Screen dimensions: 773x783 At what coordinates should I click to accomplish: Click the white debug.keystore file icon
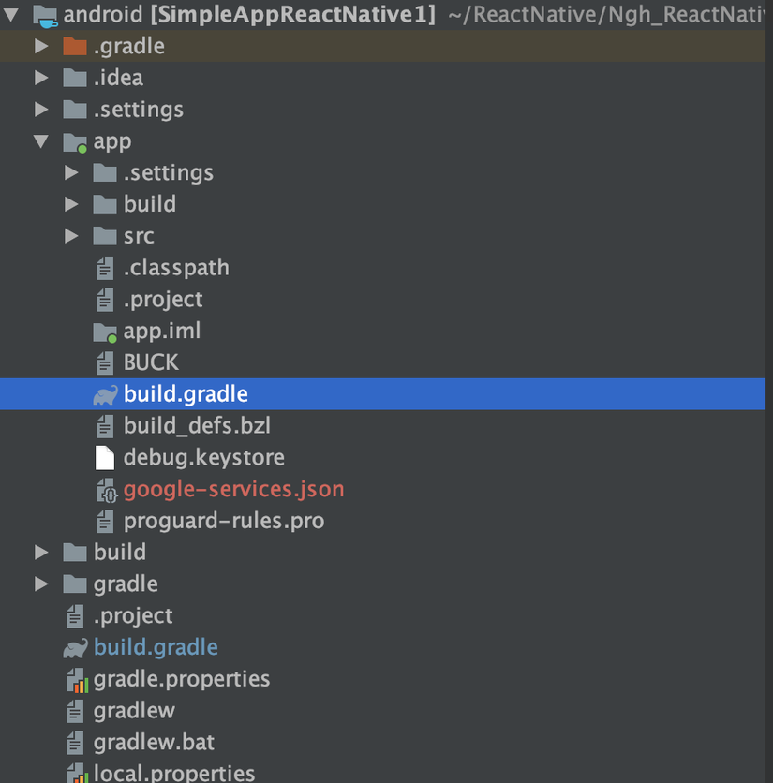point(106,457)
